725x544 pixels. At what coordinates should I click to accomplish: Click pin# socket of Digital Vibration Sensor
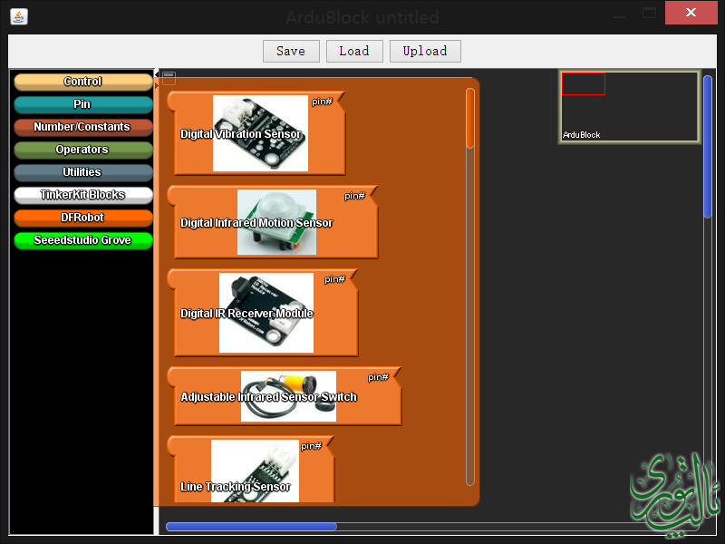tap(323, 102)
